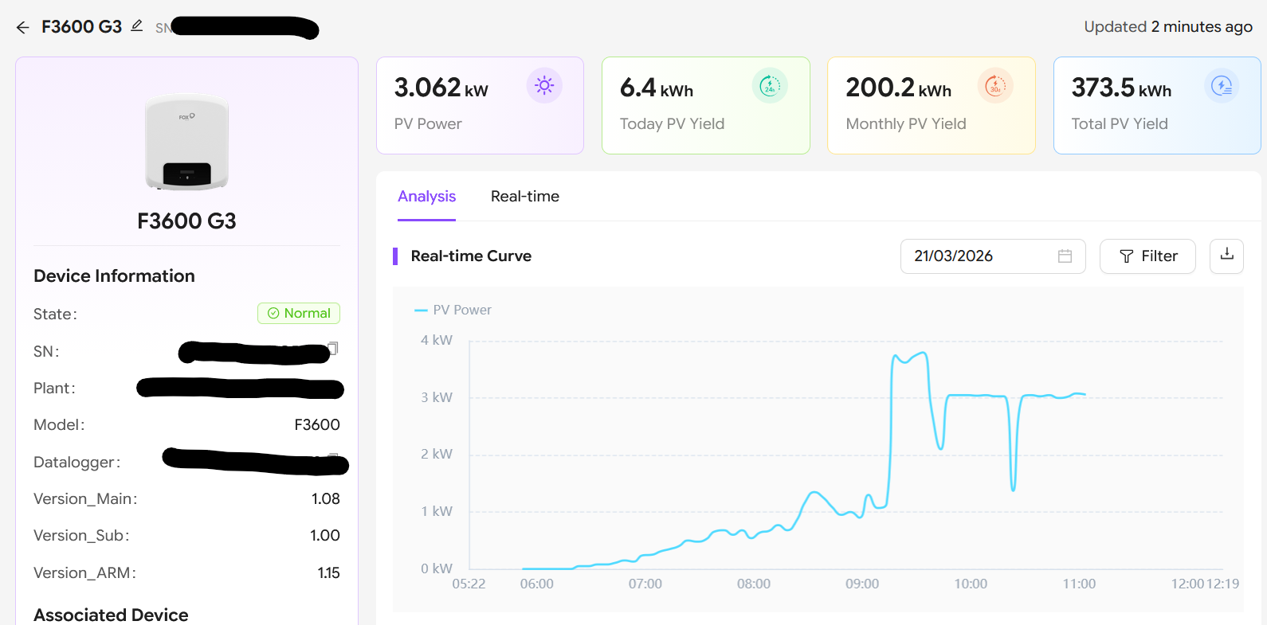The image size is (1267, 625).
Task: Switch to the Real-time tab
Action: pos(524,197)
